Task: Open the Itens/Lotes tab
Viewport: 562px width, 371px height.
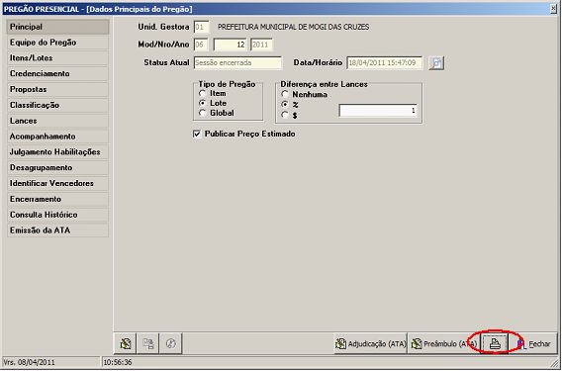Action: tap(57, 58)
